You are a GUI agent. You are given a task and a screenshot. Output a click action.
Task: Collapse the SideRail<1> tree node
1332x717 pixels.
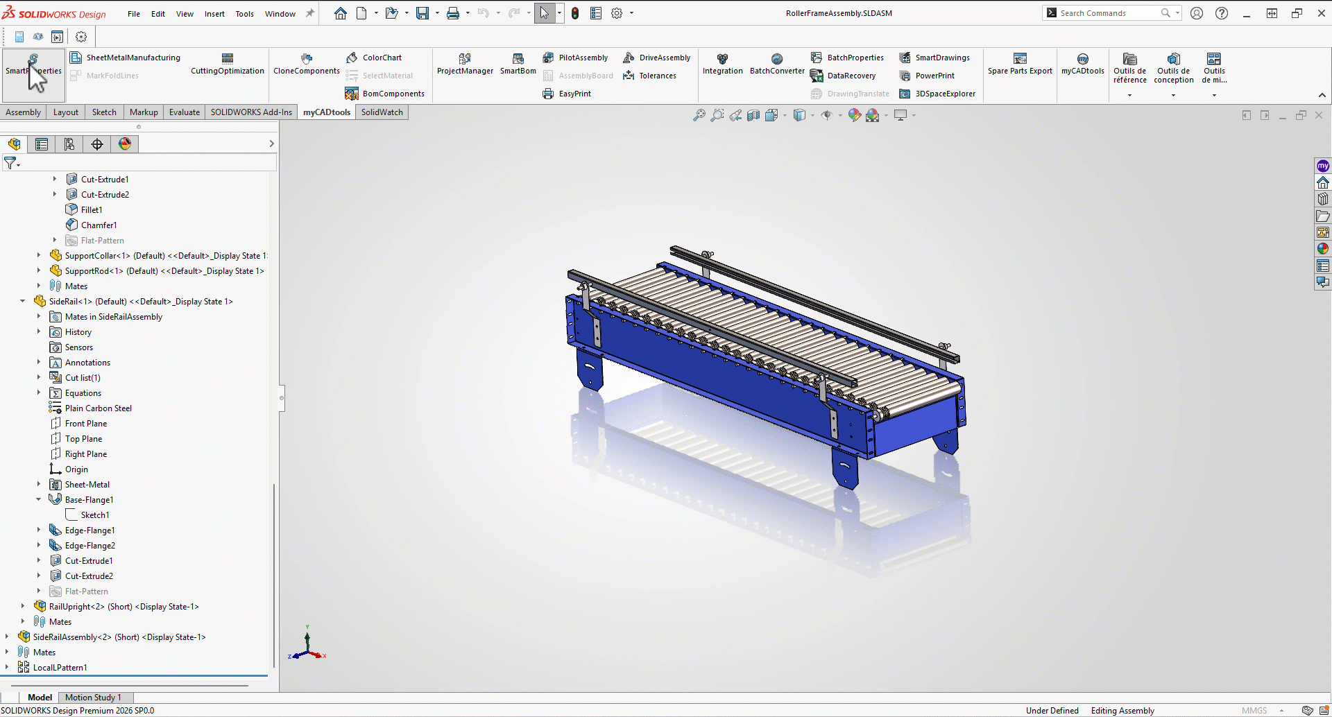tap(23, 302)
